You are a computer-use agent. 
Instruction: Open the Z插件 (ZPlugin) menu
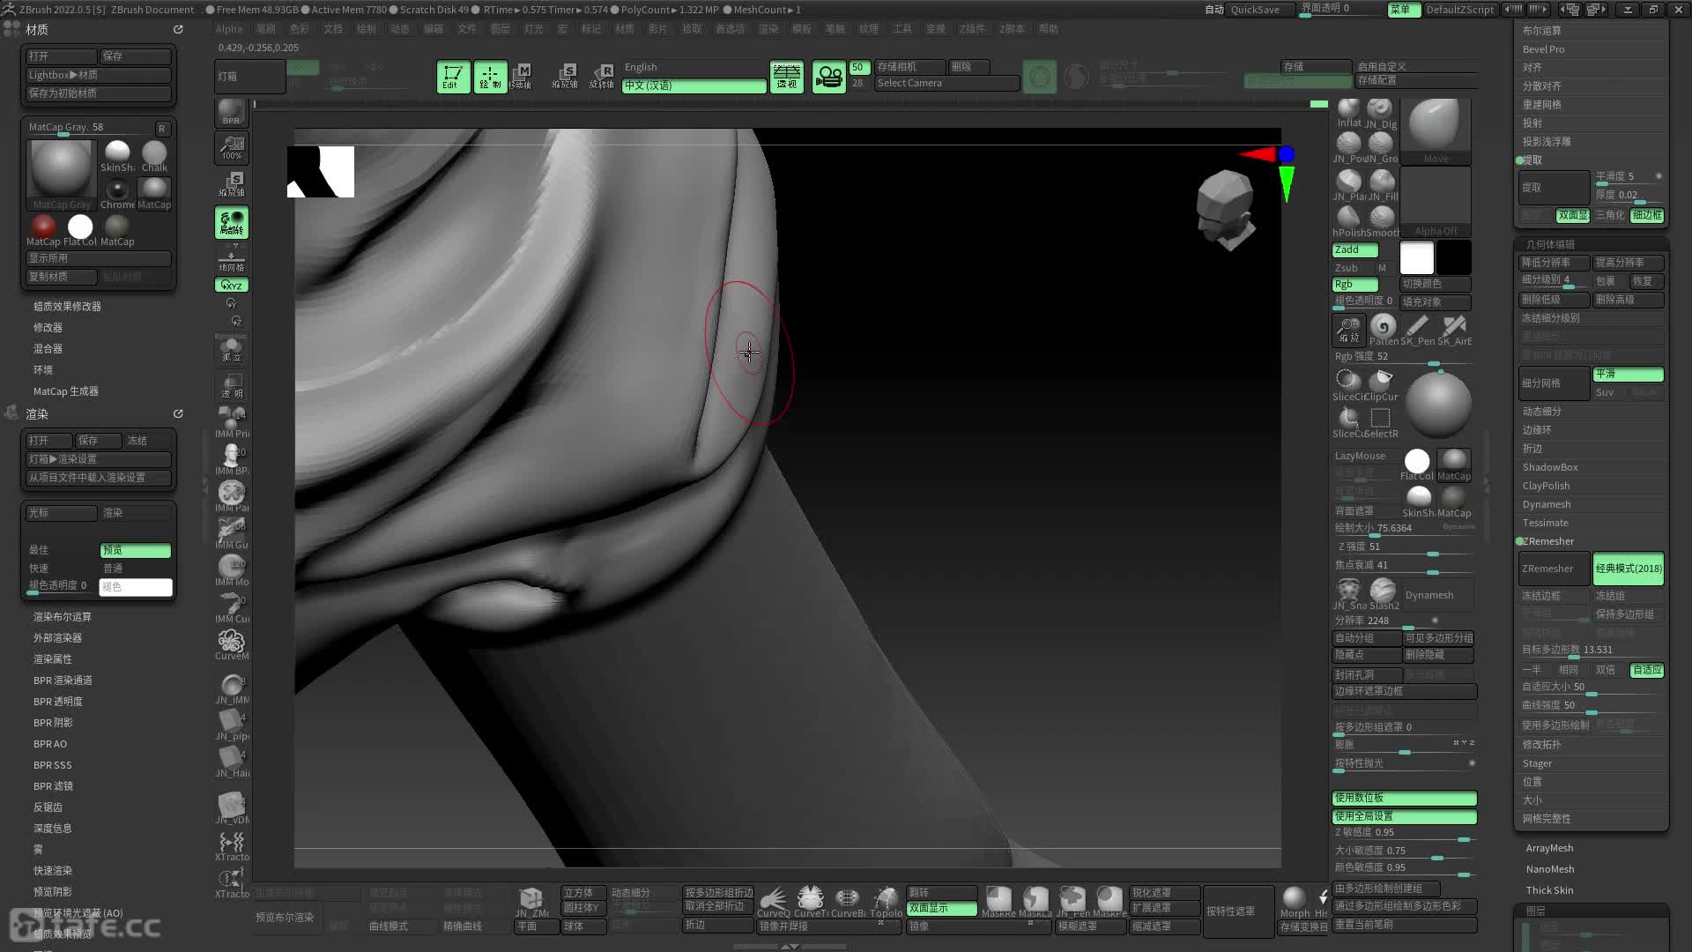coord(972,29)
